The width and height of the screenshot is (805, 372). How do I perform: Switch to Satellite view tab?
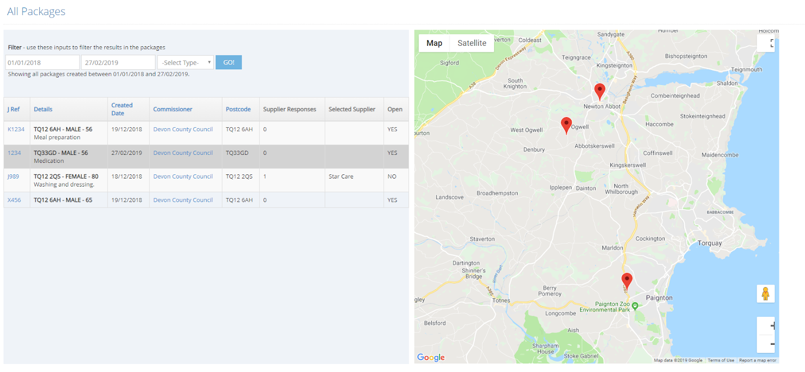point(472,43)
